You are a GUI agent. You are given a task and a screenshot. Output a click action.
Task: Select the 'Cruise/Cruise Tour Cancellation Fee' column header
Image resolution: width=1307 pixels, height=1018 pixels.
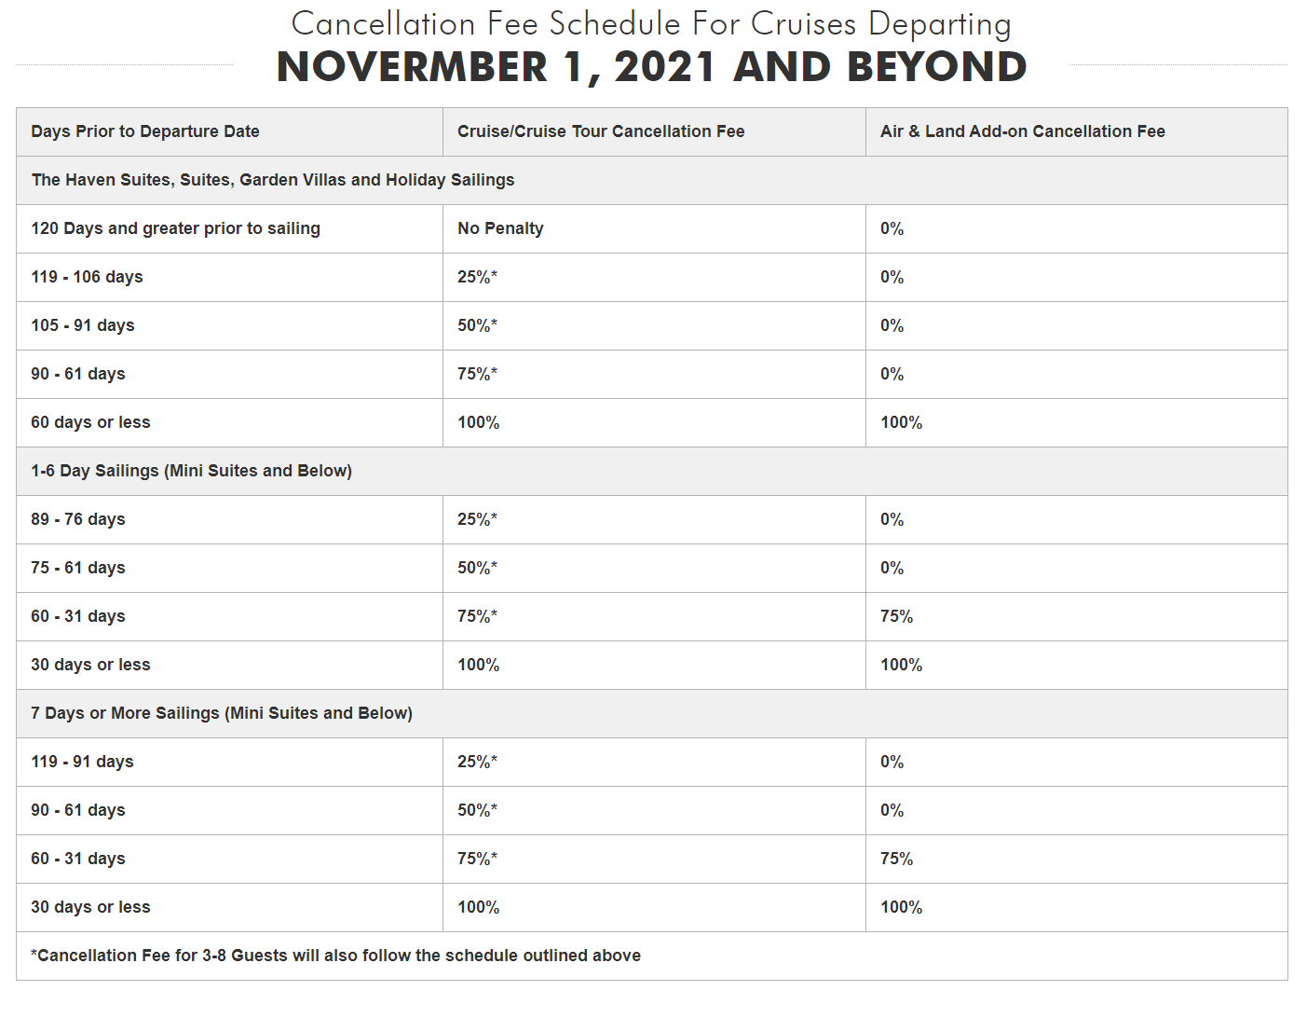click(x=601, y=131)
